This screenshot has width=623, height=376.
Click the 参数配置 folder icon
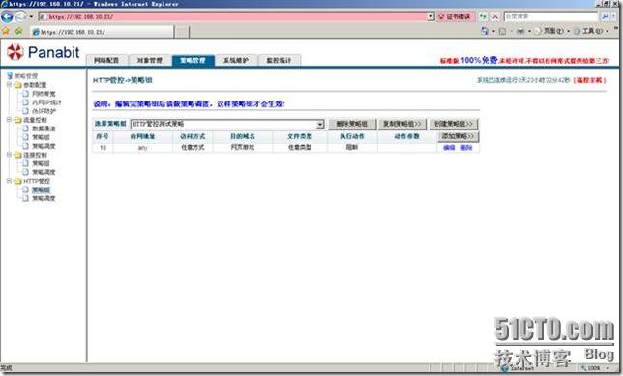click(x=17, y=85)
